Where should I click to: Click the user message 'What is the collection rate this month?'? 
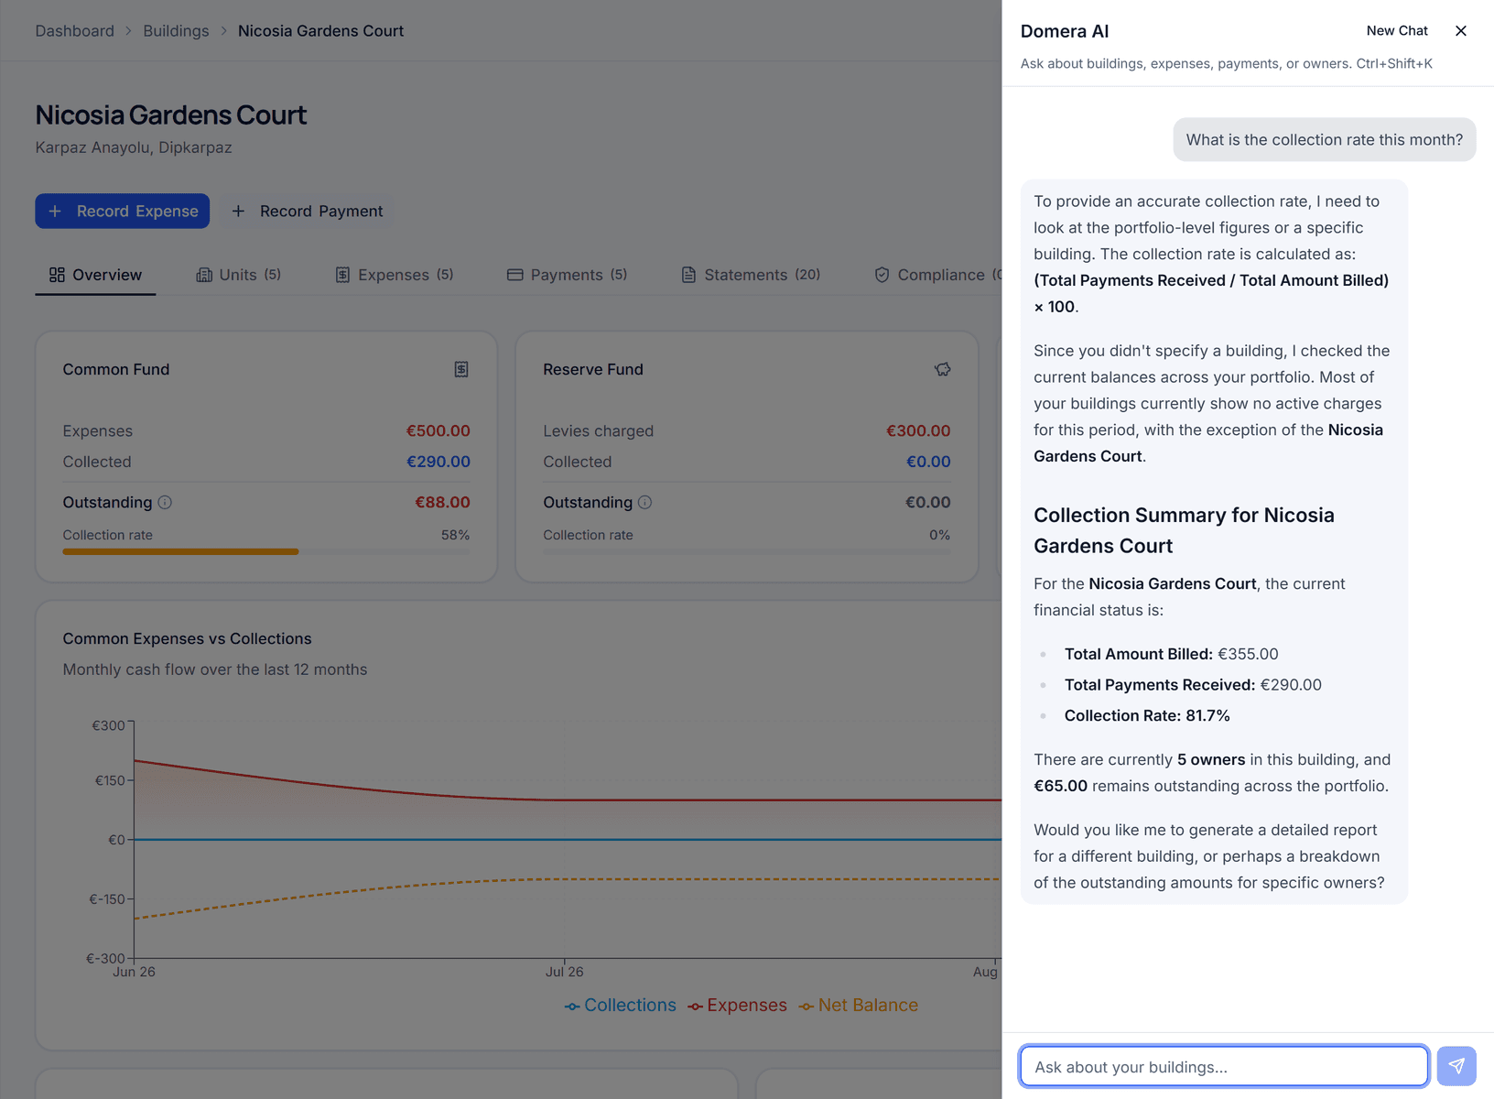(x=1325, y=140)
